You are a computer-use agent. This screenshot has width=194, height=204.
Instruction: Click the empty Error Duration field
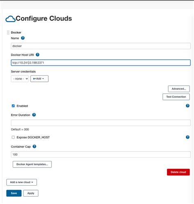coord(101,123)
